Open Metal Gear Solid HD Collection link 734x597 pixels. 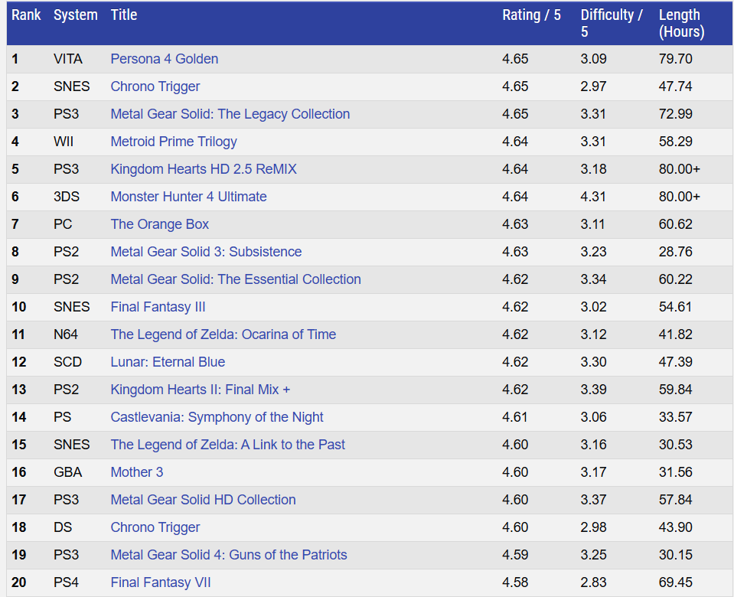[203, 500]
